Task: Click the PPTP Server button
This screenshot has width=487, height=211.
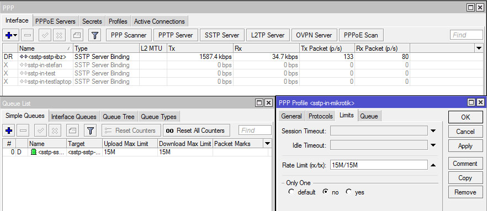Action: (x=176, y=35)
